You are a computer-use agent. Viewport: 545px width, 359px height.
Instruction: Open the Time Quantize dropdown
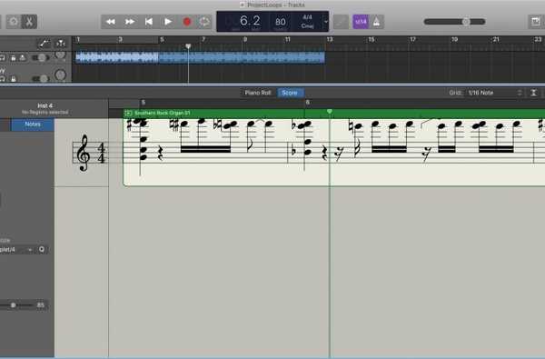(x=16, y=249)
